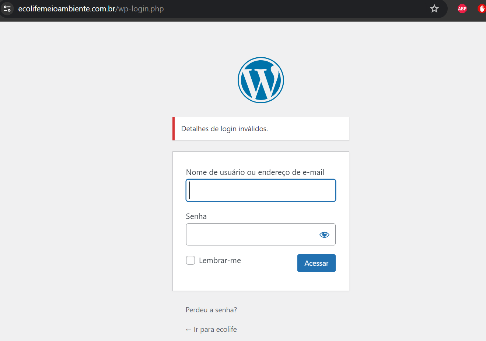Image resolution: width=486 pixels, height=341 pixels.
Task: Click the WordPress logo
Action: click(x=261, y=80)
